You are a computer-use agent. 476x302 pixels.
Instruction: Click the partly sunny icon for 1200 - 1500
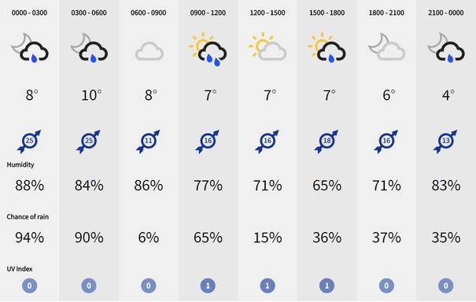pyautogui.click(x=268, y=46)
